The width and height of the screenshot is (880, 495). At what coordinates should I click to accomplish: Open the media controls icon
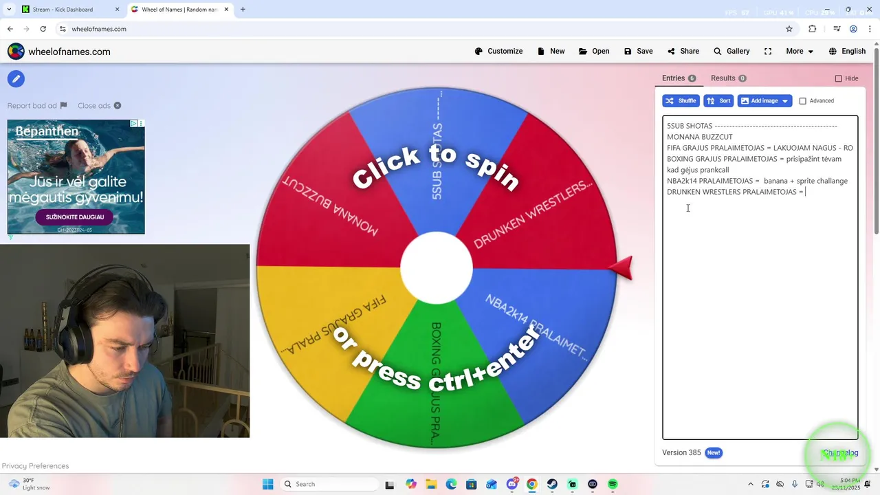pos(837,29)
